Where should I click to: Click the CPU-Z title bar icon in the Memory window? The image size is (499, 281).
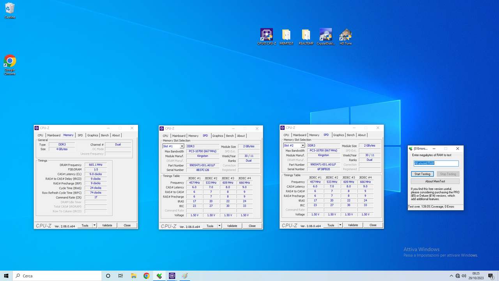tap(37, 128)
